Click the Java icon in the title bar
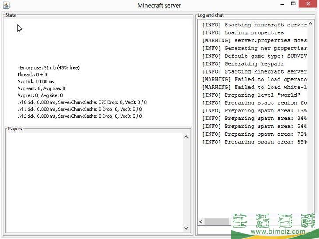The image size is (319, 239). click(6, 5)
